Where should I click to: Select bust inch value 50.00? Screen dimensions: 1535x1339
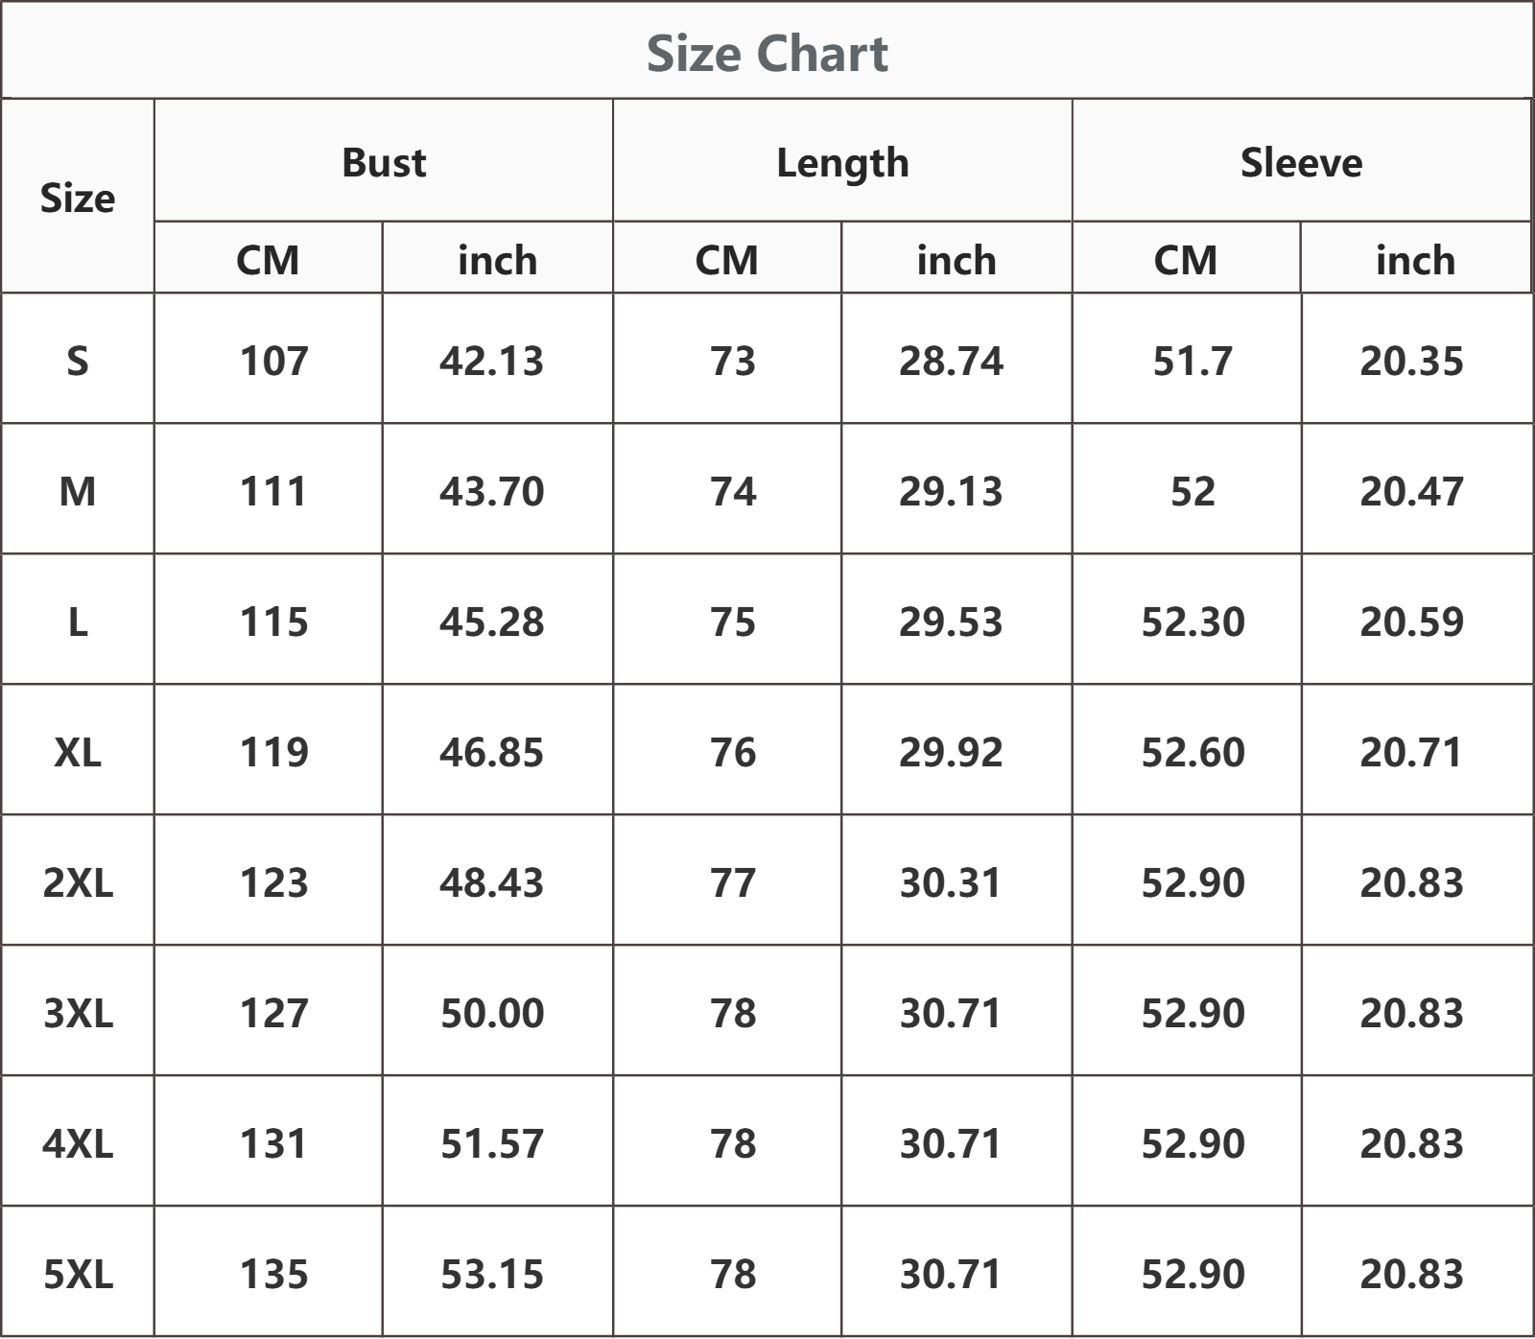click(491, 1013)
